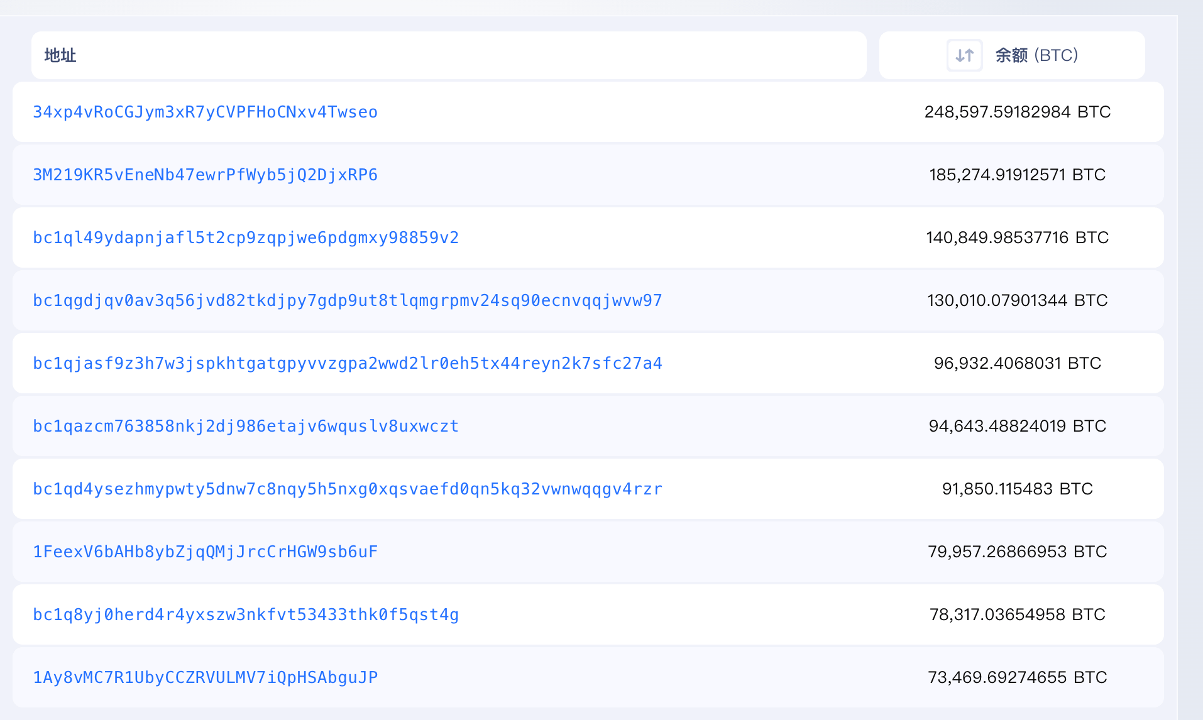Viewport: 1203px width, 720px height.
Task: Select balance 94,643.48824019 BTC
Action: pyautogui.click(x=1018, y=426)
